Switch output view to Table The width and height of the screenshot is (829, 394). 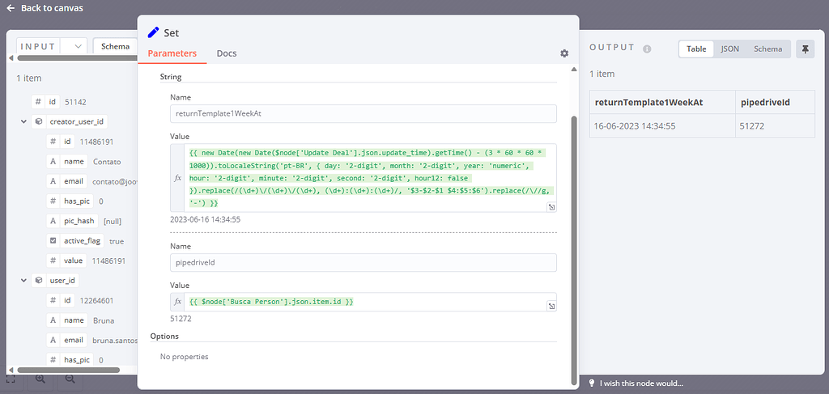[x=696, y=49]
